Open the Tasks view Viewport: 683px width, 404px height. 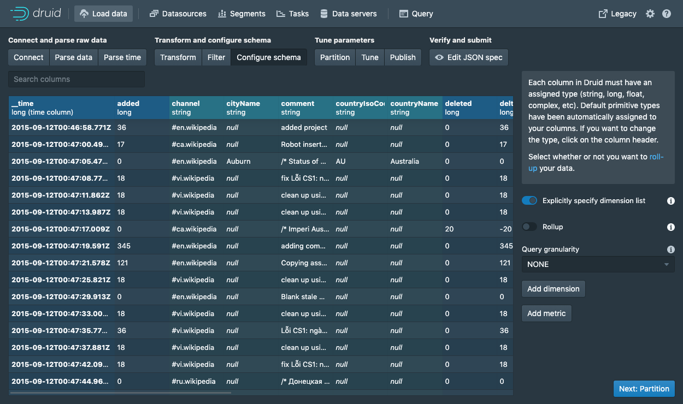(292, 14)
